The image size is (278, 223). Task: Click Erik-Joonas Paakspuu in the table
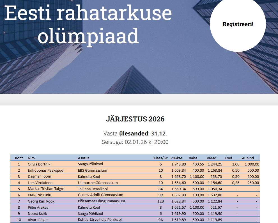45,170
